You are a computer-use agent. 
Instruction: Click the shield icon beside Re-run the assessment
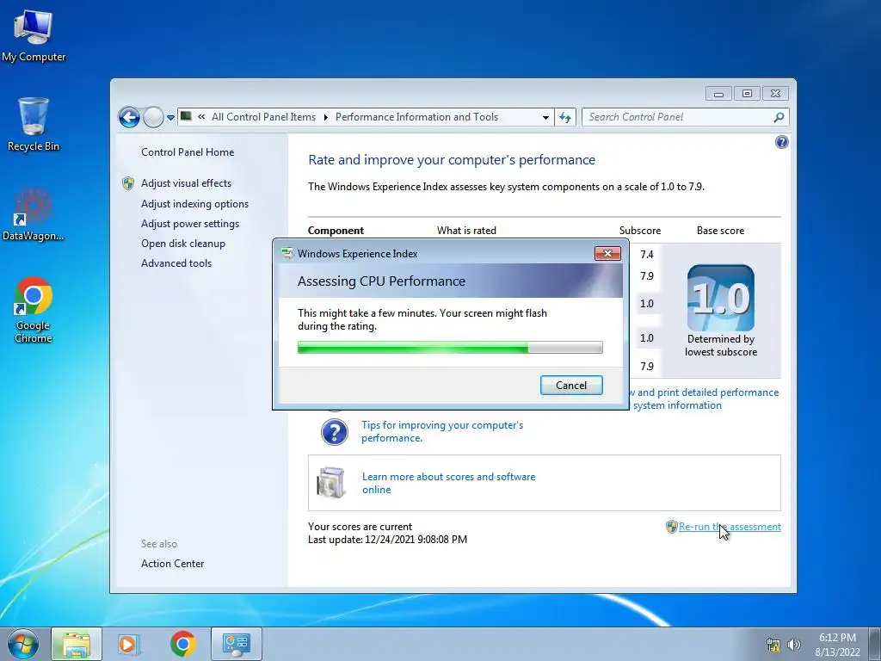pyautogui.click(x=671, y=527)
